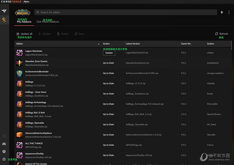Click author Stanzilla cell
The image size is (234, 165).
(211, 135)
